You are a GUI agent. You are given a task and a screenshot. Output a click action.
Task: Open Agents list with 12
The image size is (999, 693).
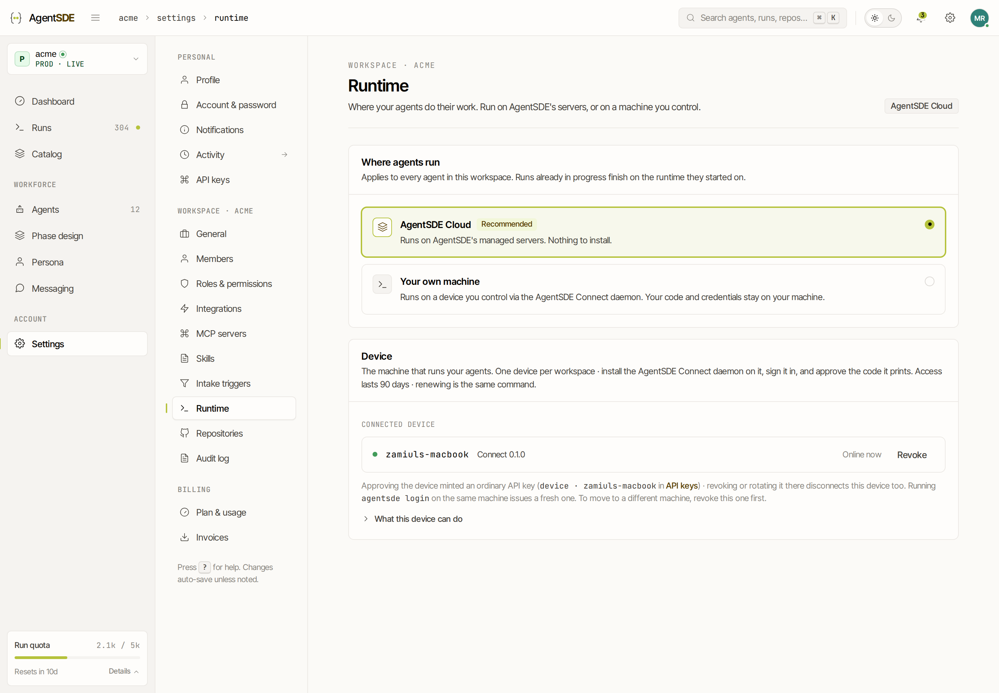77,209
